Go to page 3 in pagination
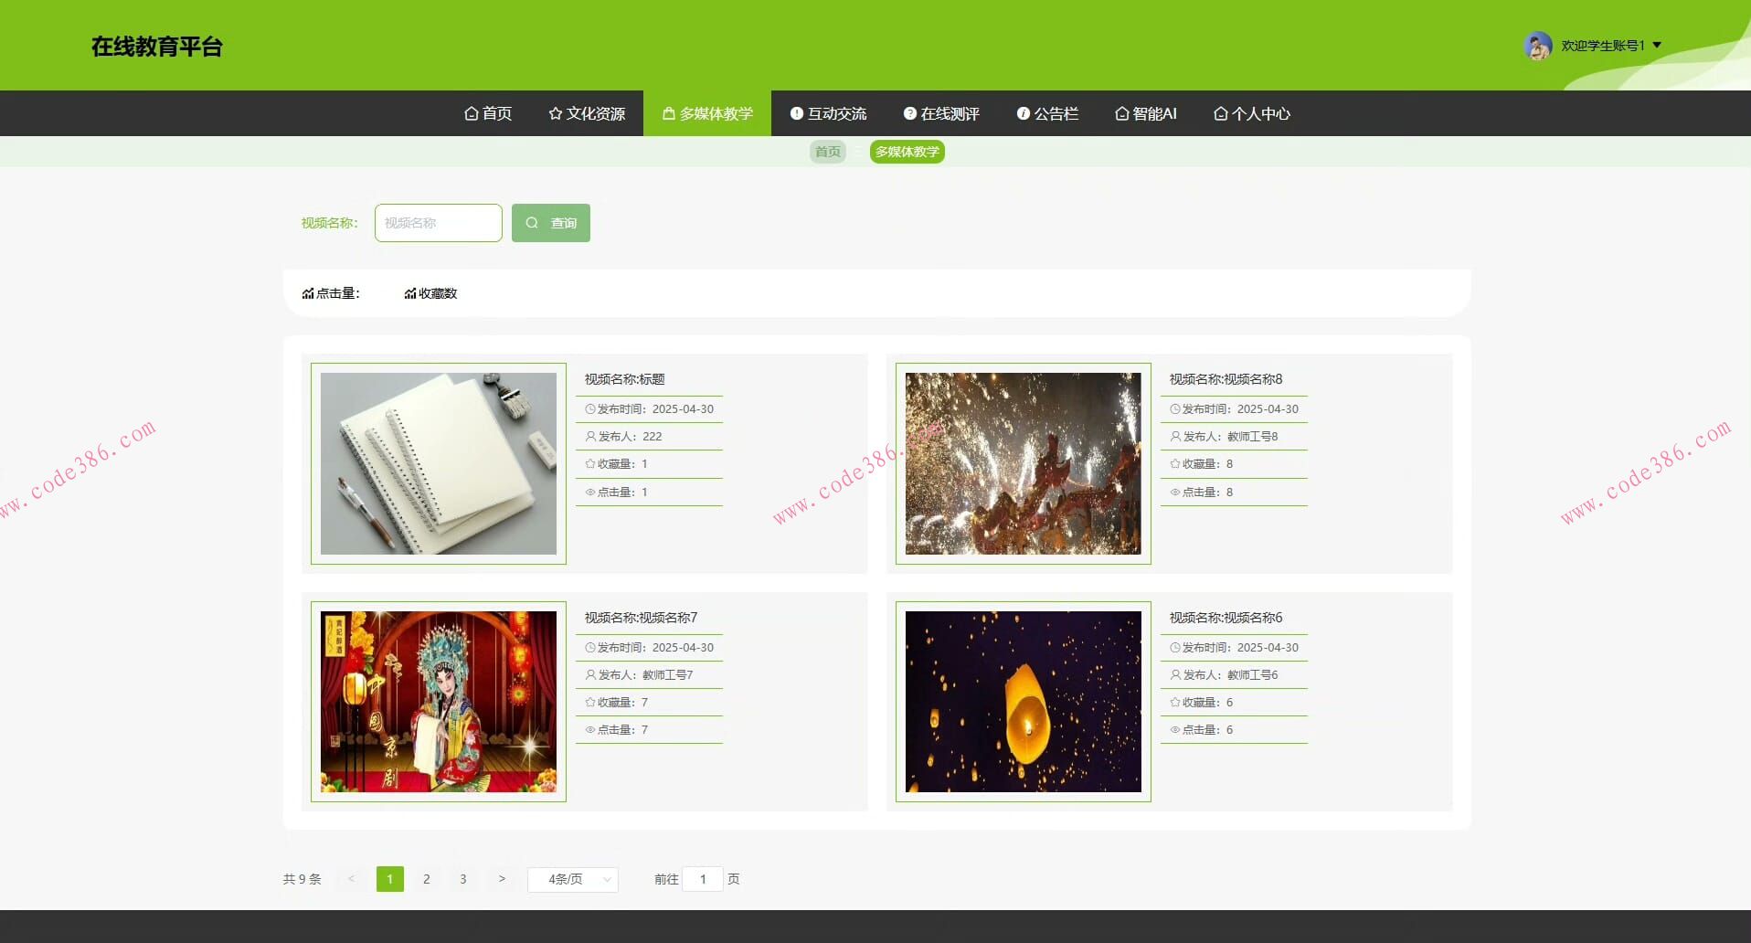1751x943 pixels. (463, 879)
